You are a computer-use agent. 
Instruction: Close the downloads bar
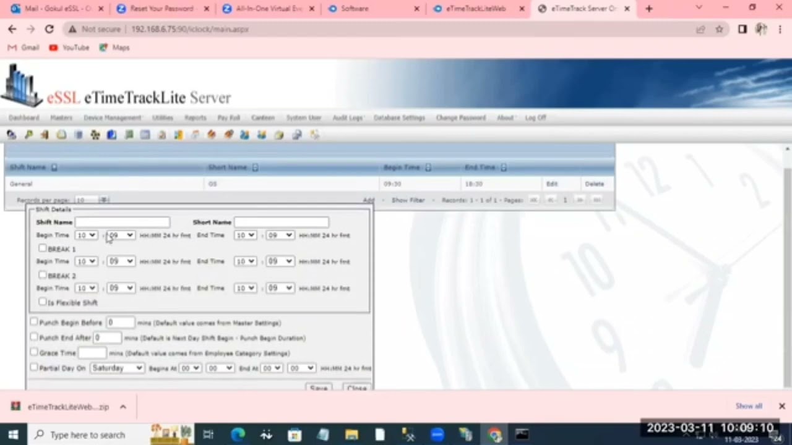coord(781,406)
